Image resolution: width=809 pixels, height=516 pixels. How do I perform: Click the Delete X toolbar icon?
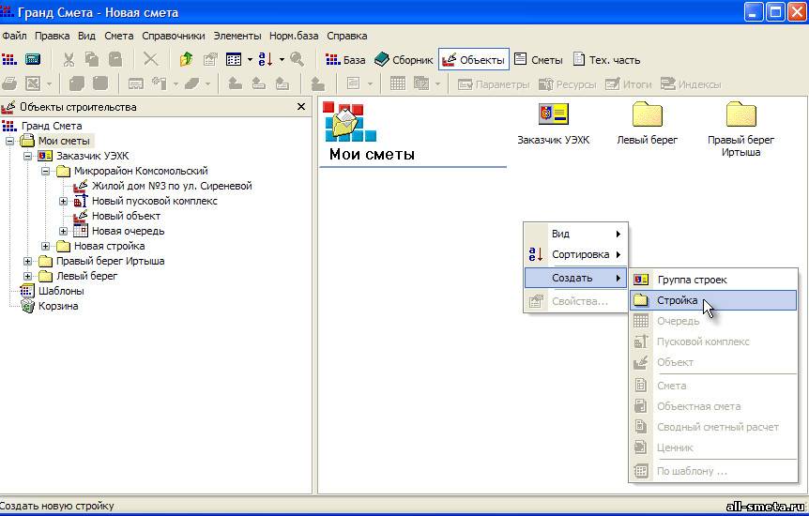[151, 59]
